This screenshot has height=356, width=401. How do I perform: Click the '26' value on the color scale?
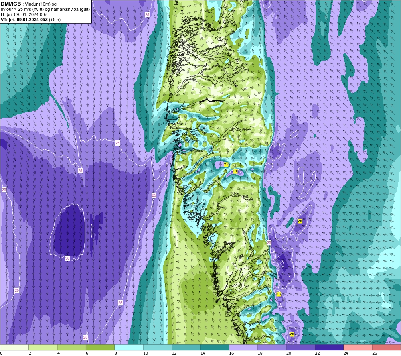click(375, 353)
